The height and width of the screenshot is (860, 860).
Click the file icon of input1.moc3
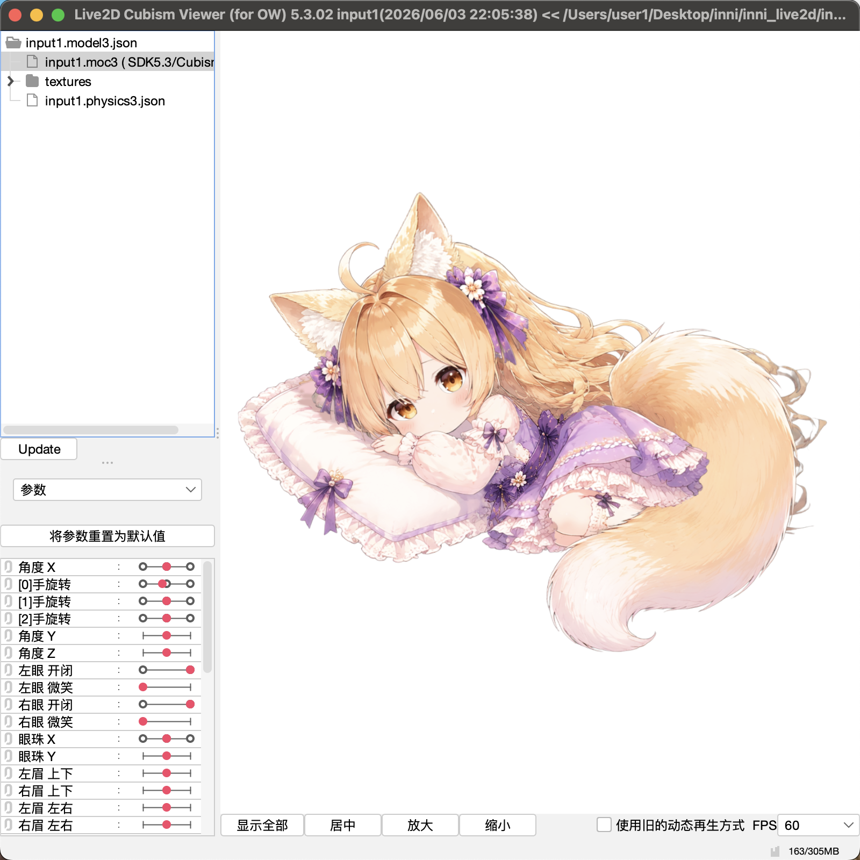click(x=32, y=62)
